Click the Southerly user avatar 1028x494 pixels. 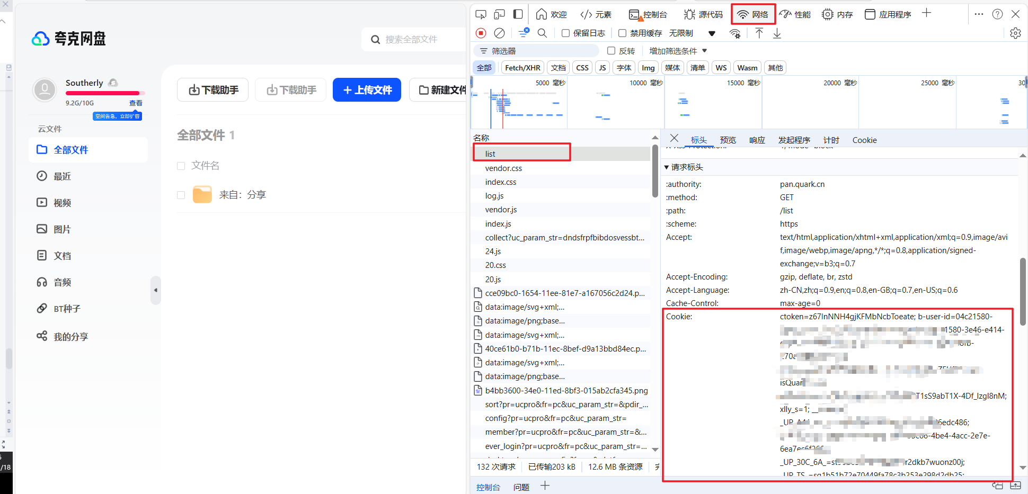(45, 89)
